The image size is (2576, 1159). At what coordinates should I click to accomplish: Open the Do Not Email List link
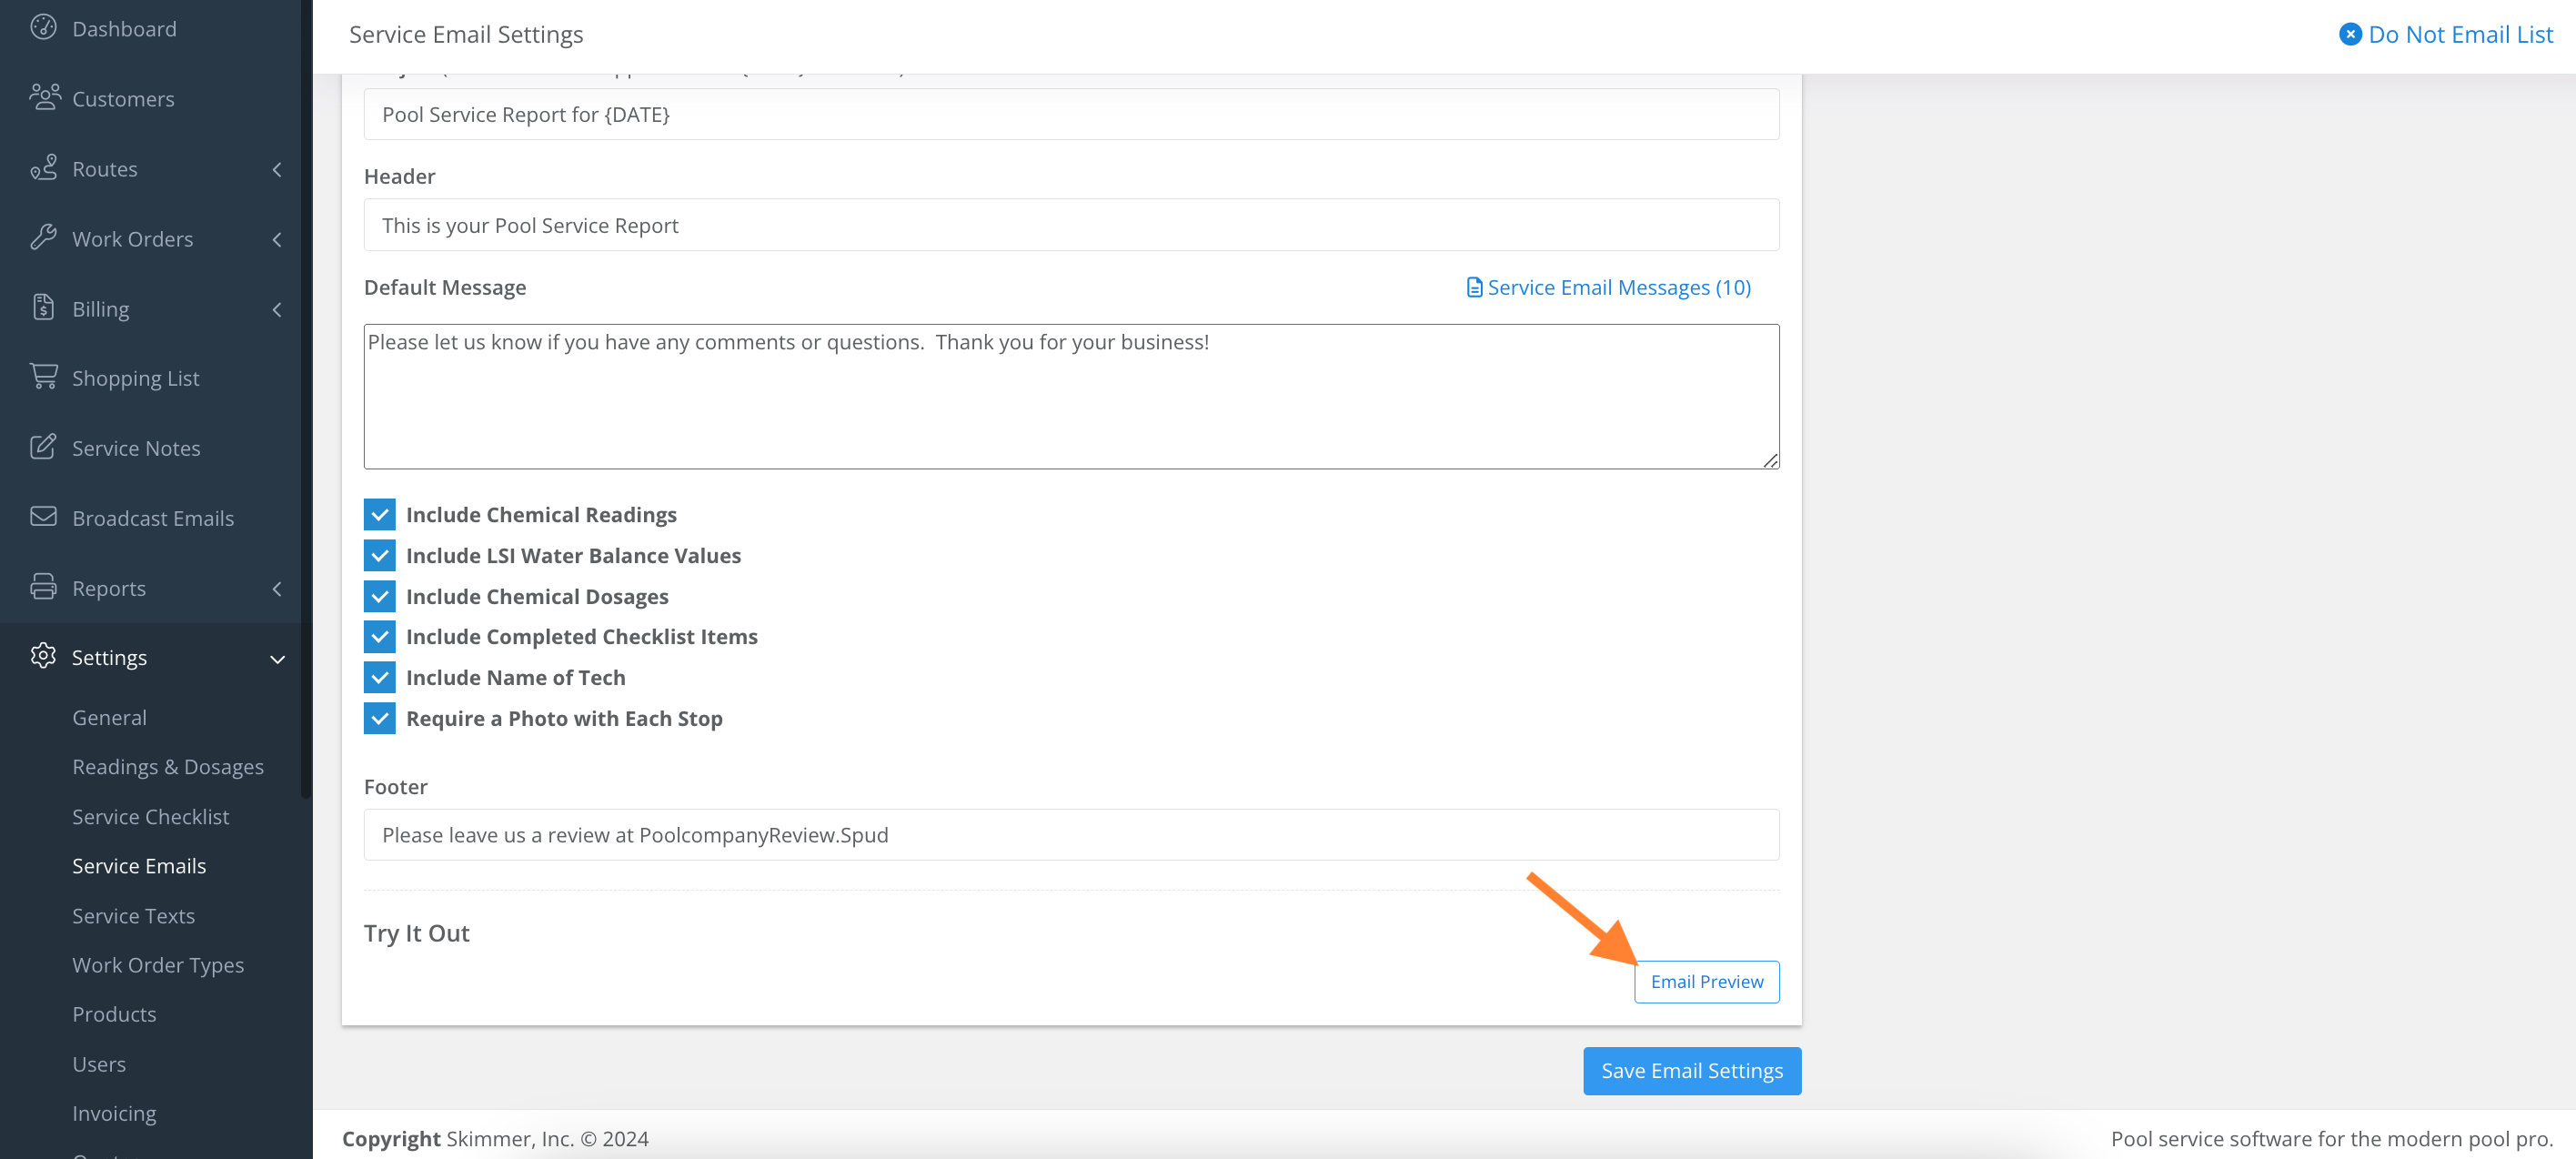coord(2461,34)
